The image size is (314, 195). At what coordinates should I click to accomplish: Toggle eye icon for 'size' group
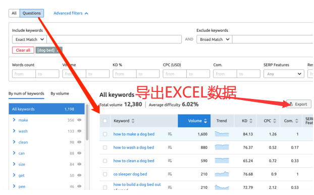[79, 164]
